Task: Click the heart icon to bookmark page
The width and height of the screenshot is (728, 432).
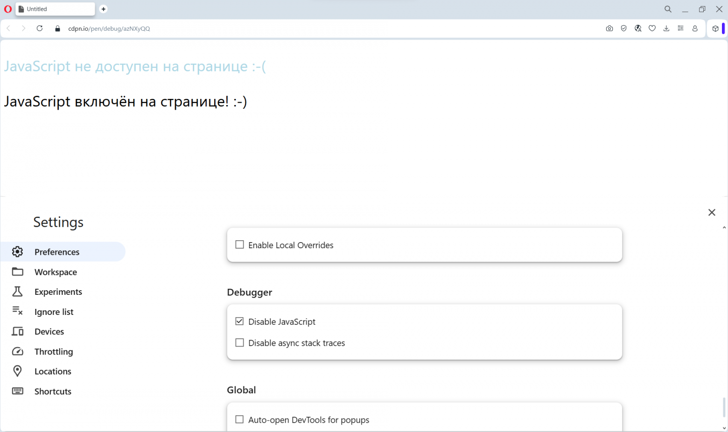Action: [x=652, y=28]
